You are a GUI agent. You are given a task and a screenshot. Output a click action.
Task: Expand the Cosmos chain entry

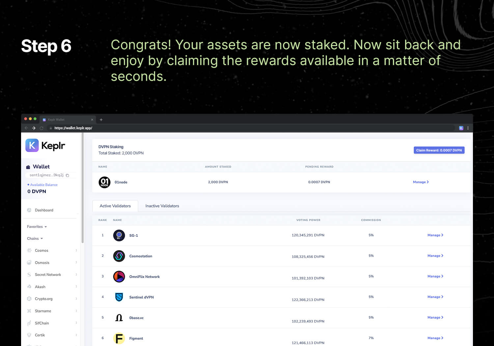(x=52, y=251)
